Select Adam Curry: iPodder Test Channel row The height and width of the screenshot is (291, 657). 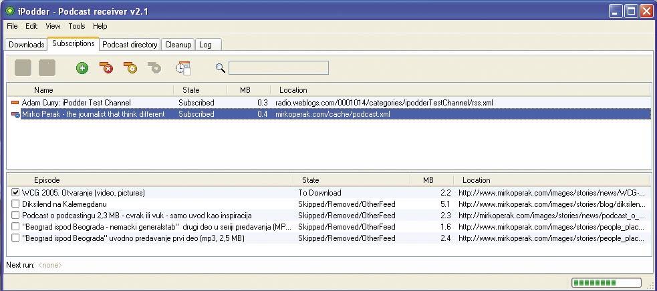click(x=330, y=103)
